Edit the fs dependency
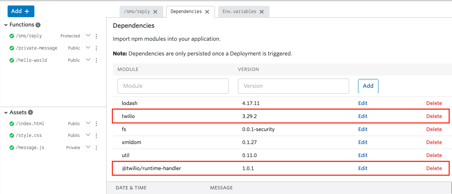Screen dimensions: 452x194 363,129
